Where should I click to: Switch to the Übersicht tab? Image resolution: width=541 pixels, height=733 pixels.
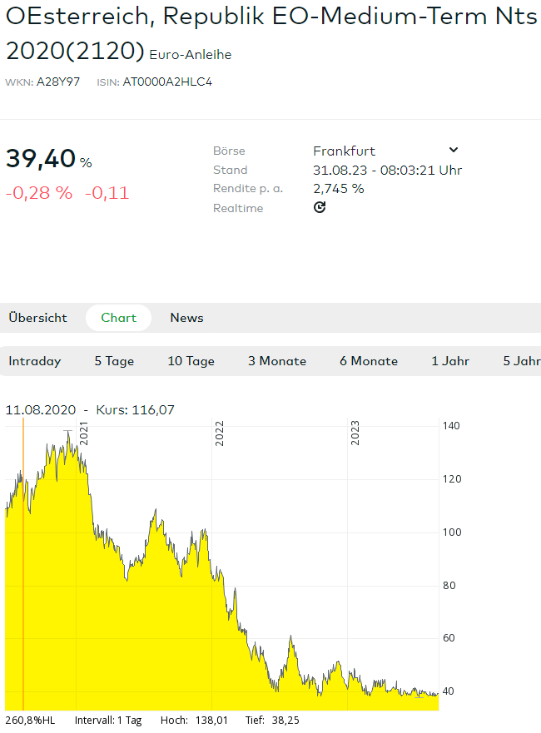(37, 318)
